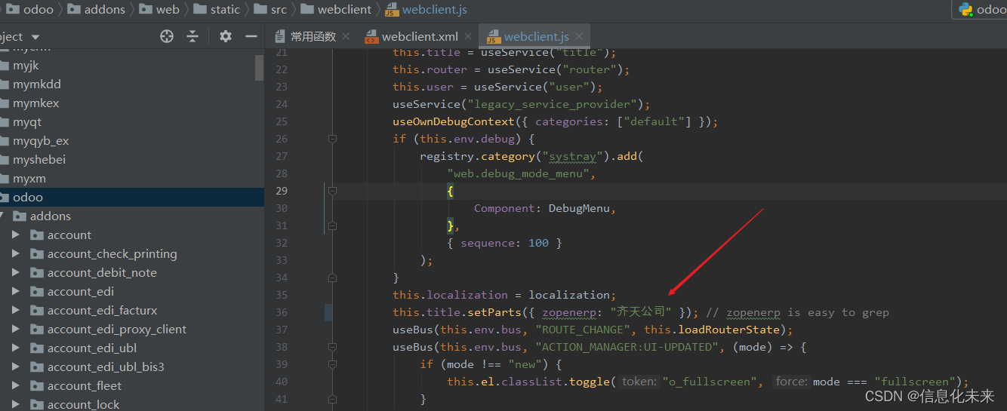Click the folder icon next to account_lock

coord(37,404)
